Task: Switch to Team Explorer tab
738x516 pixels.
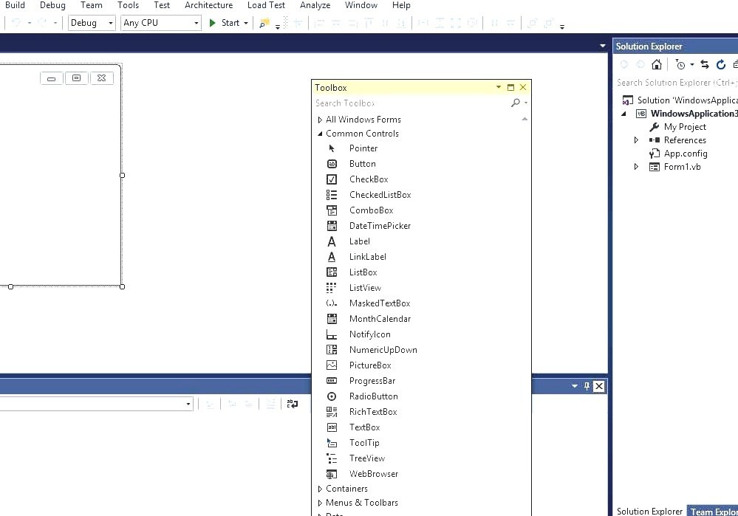Action: coord(713,512)
